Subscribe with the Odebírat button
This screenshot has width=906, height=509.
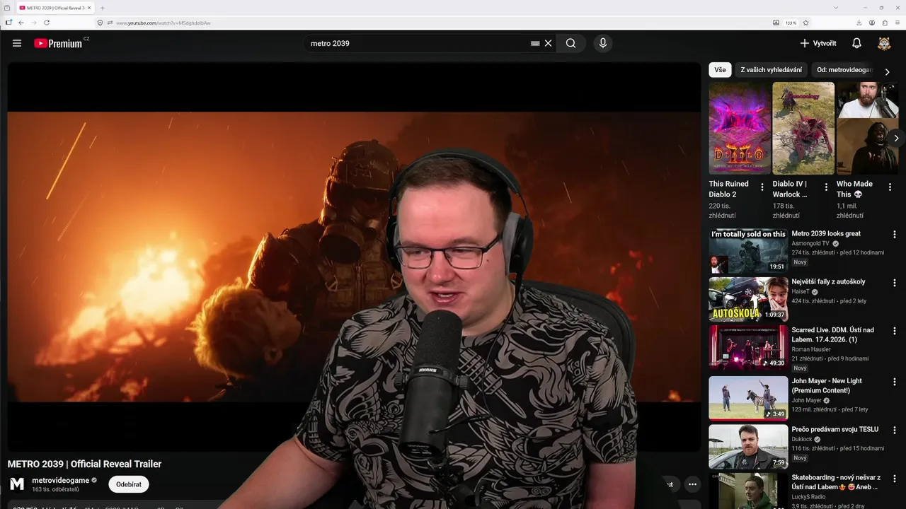point(129,484)
